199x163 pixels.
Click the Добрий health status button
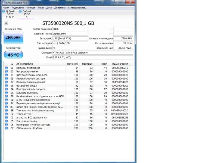pyautogui.click(x=13, y=37)
